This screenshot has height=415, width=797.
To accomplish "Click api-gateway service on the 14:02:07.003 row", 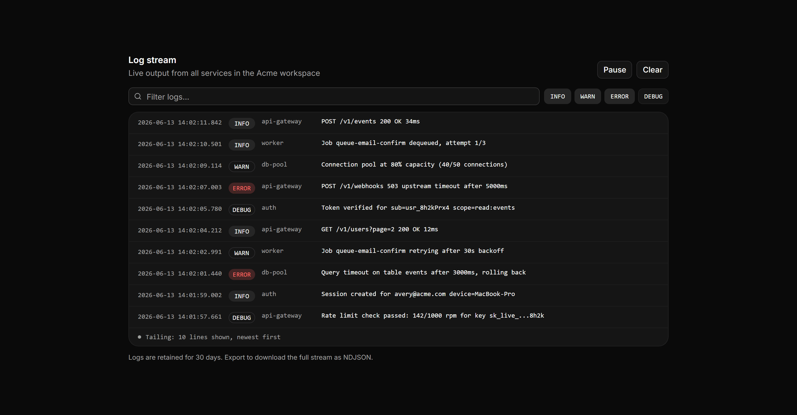I will coord(281,186).
